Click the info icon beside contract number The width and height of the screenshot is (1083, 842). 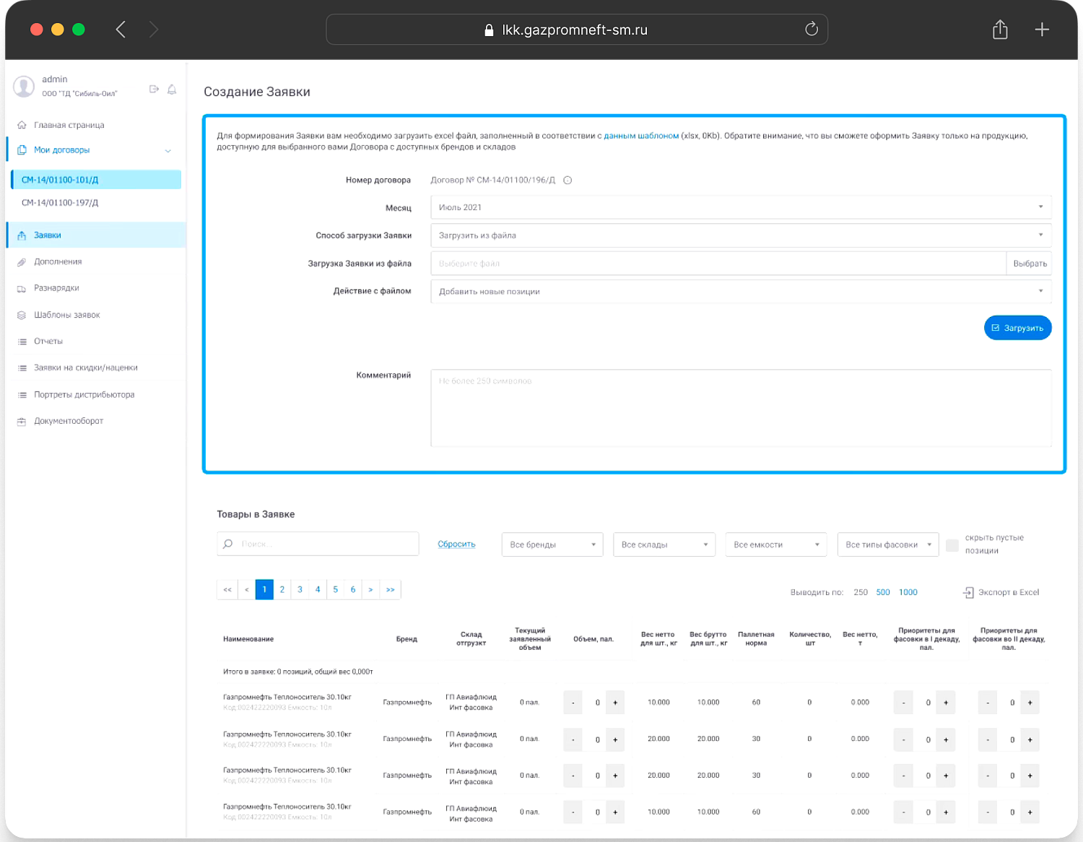[567, 181]
